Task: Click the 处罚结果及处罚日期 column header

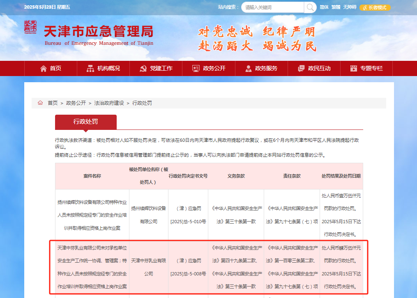Action: (341, 176)
